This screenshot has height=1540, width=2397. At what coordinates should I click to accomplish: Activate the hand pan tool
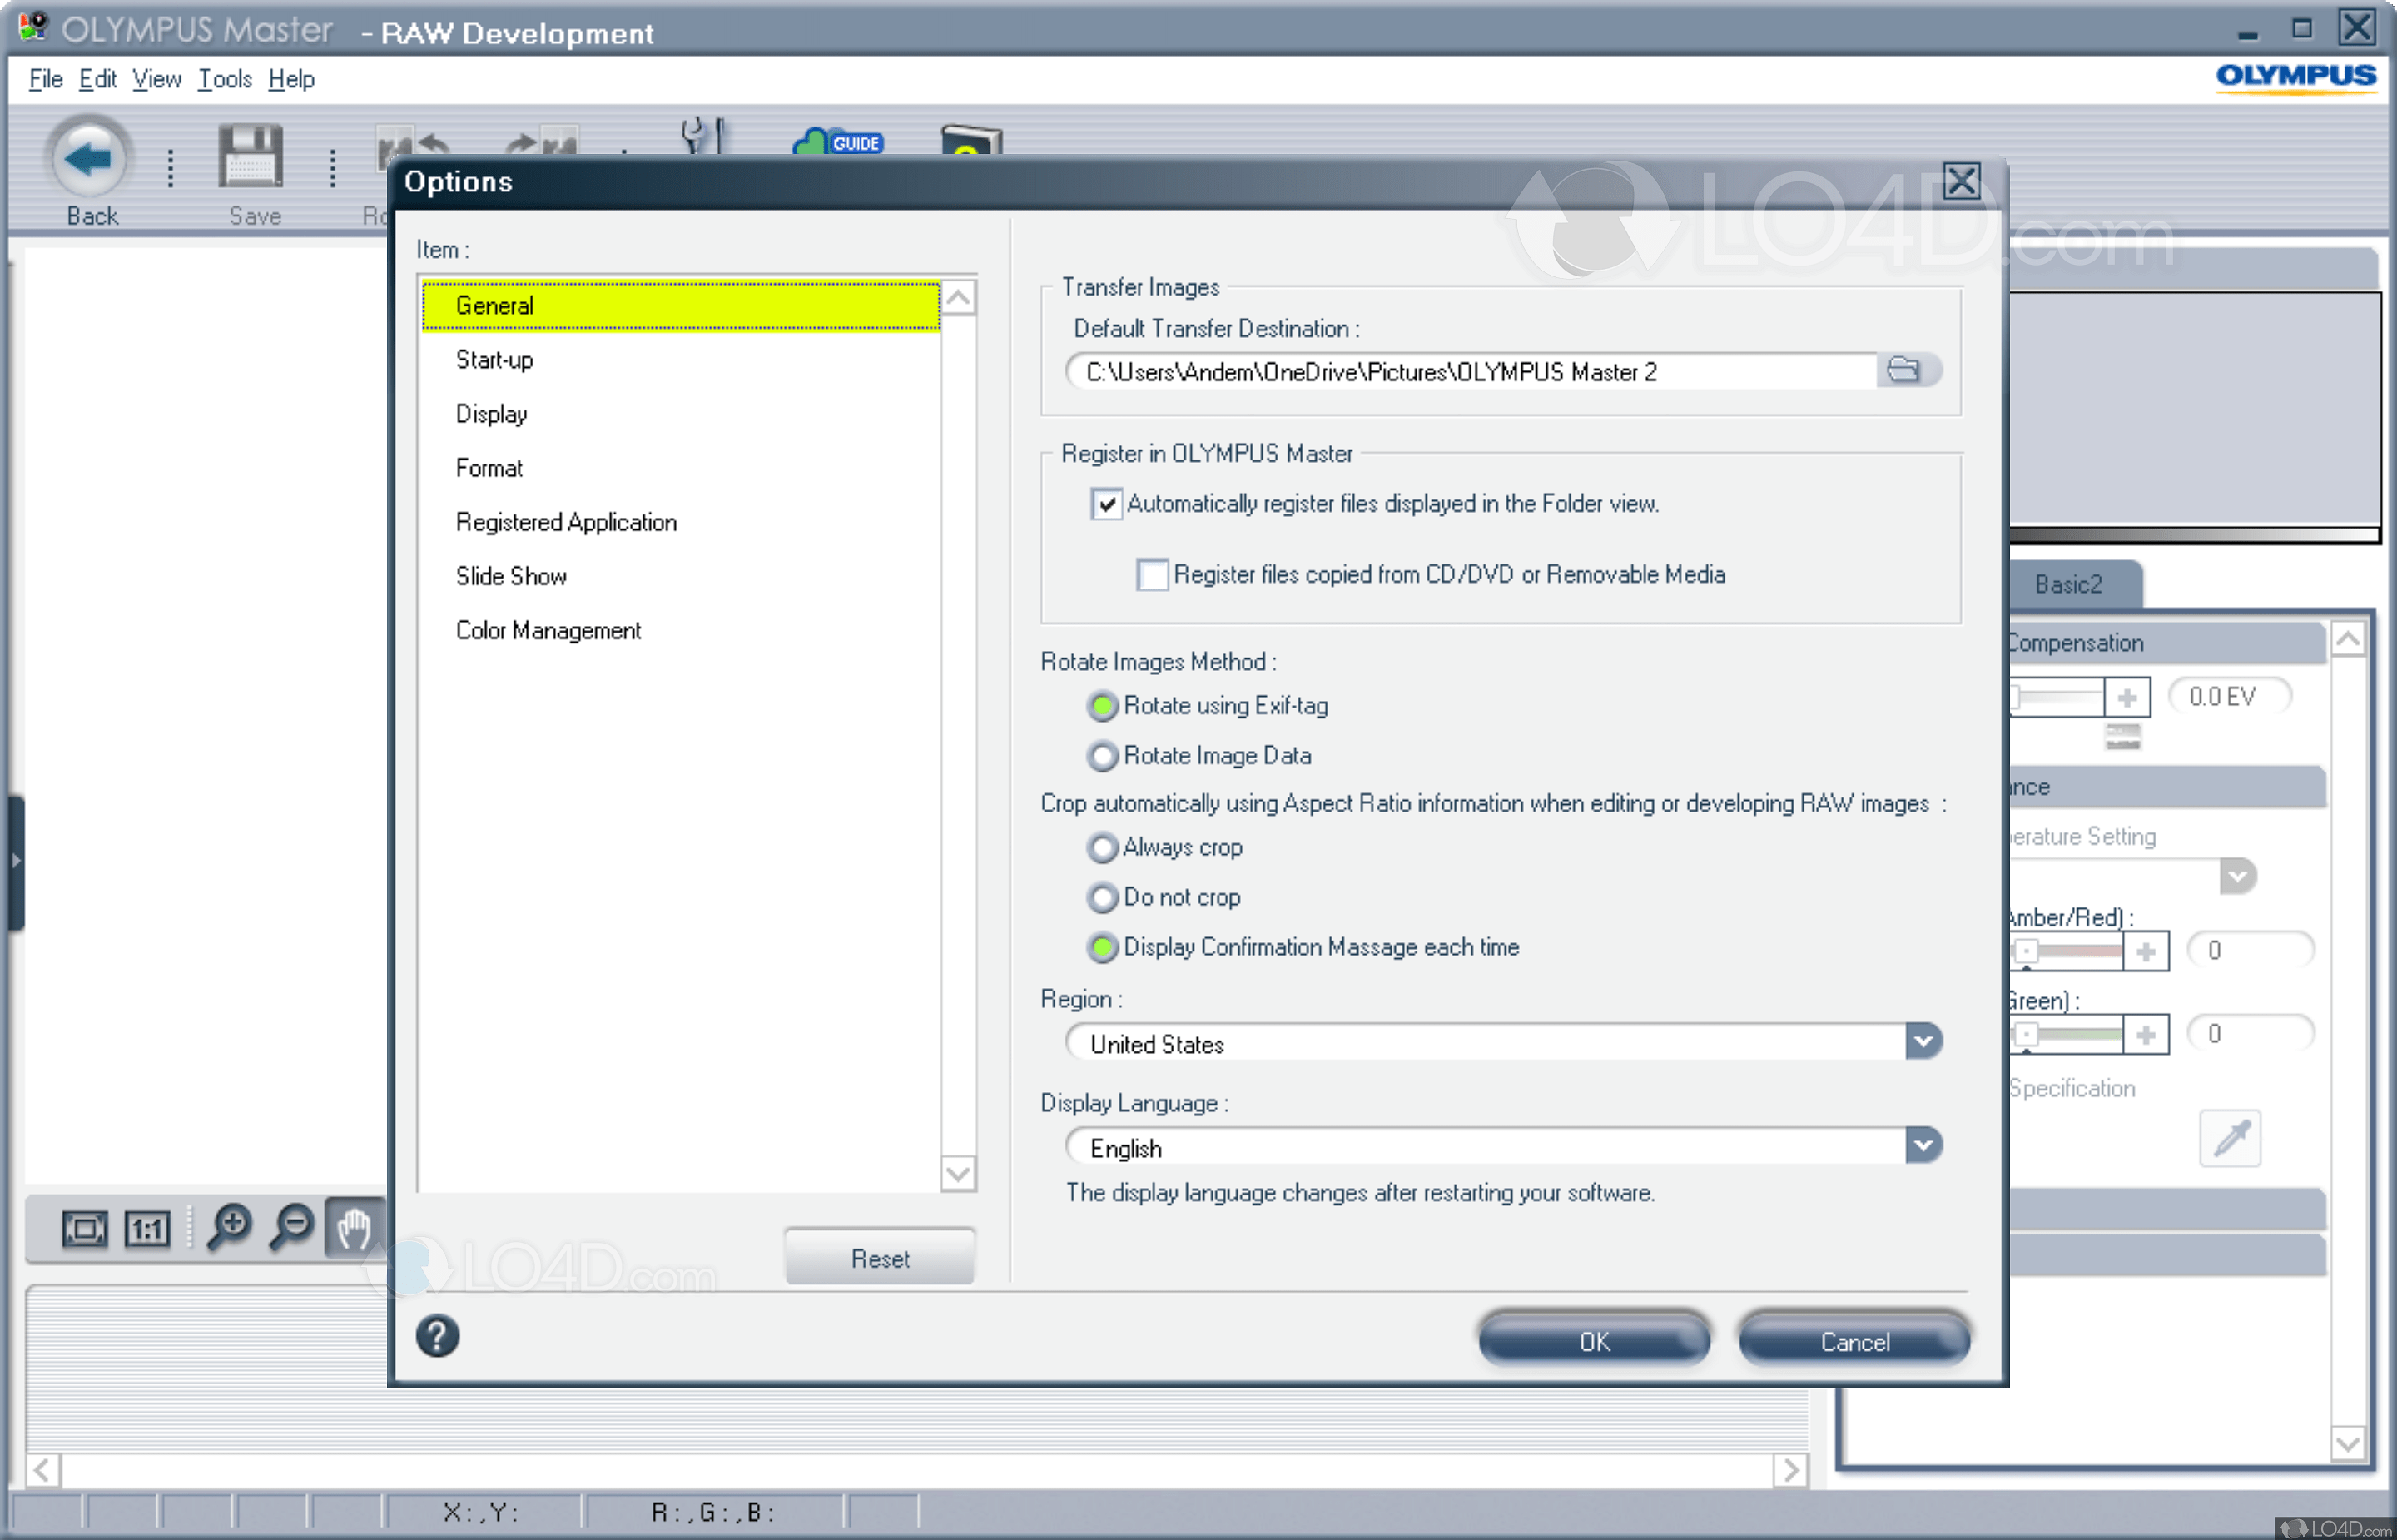tap(355, 1228)
